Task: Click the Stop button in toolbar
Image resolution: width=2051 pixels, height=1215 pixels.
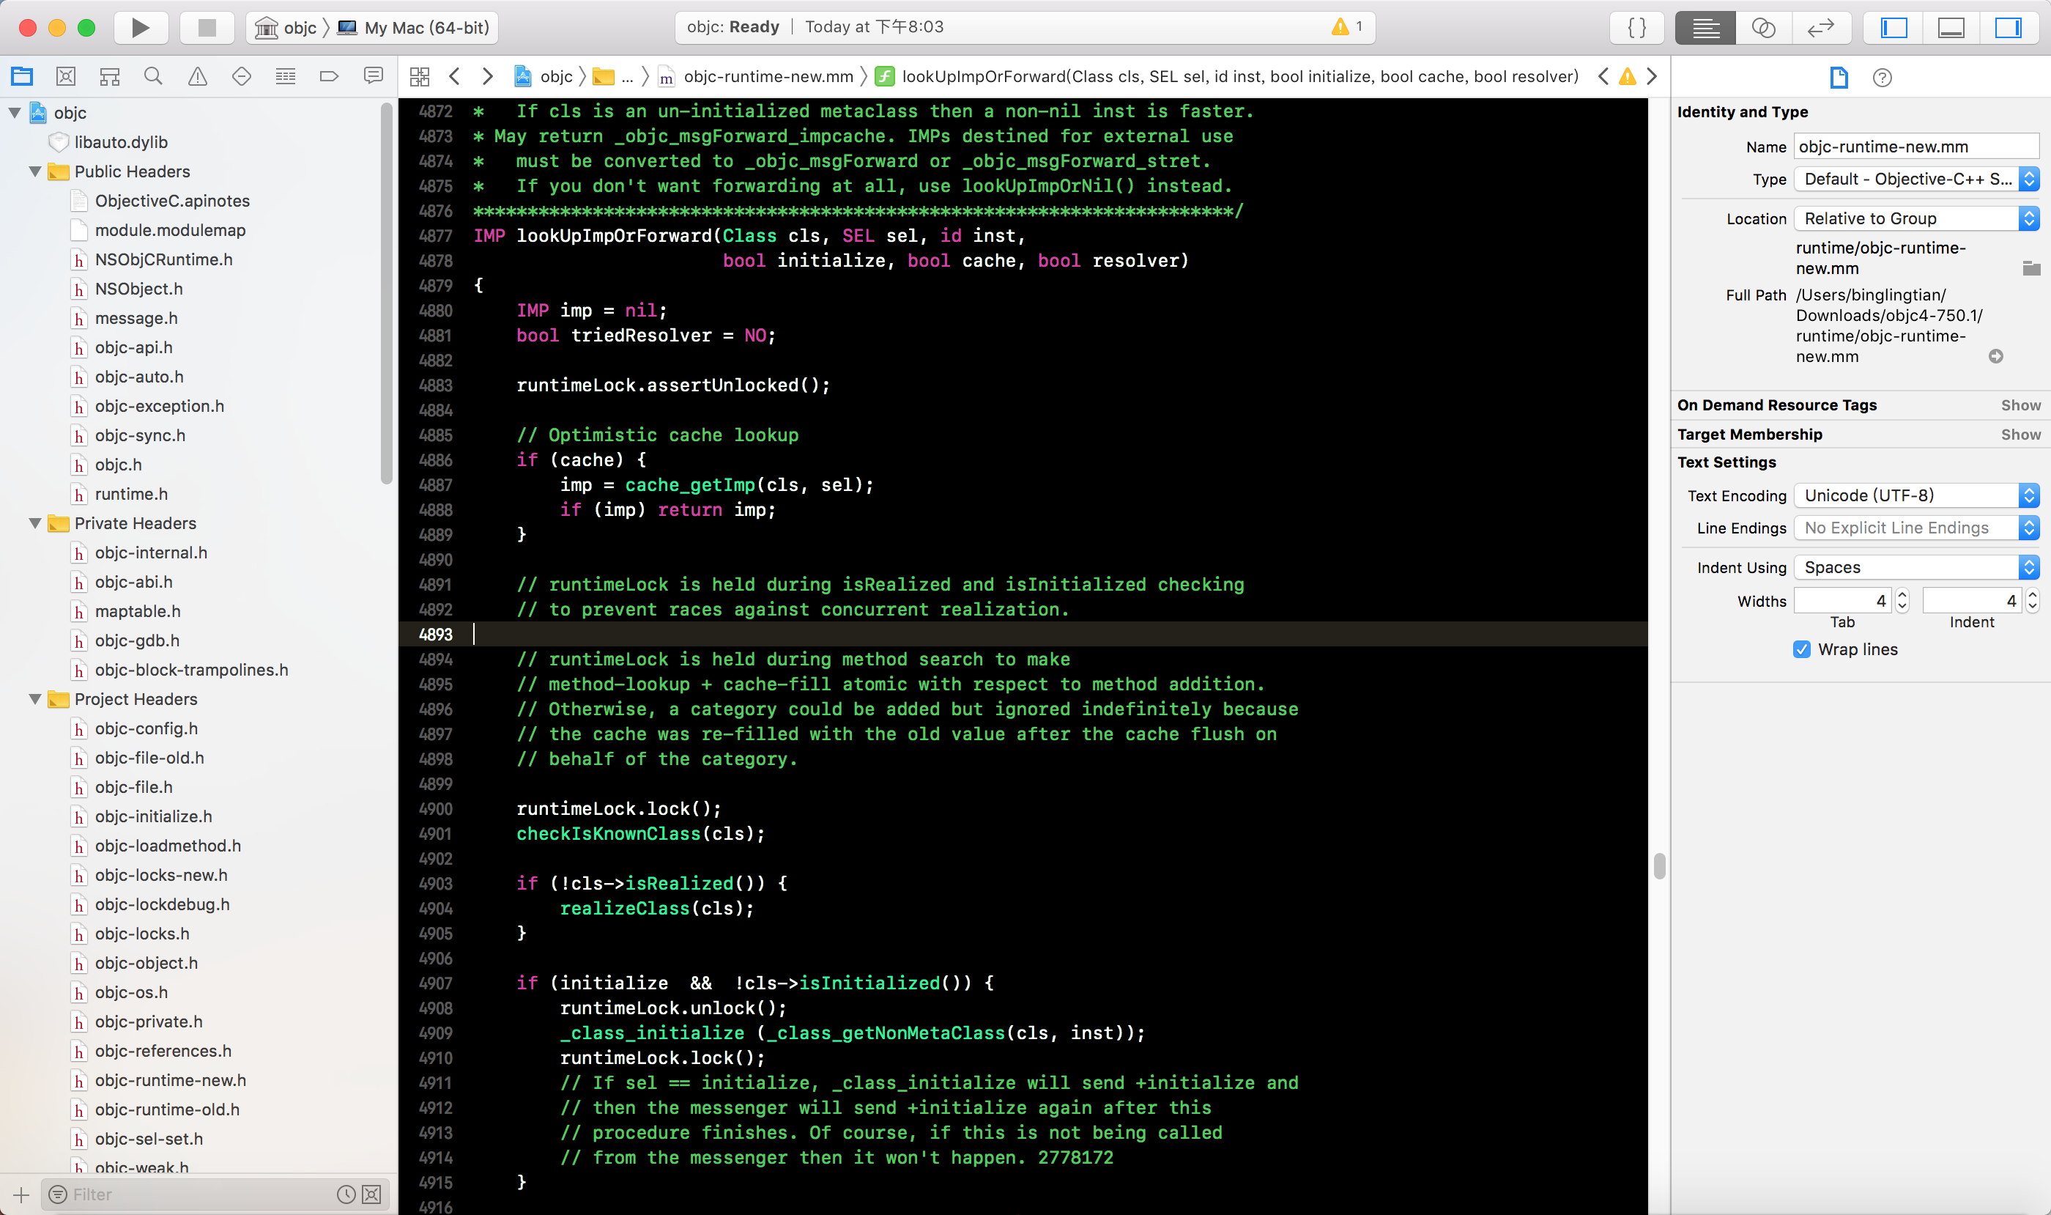Action: (207, 28)
